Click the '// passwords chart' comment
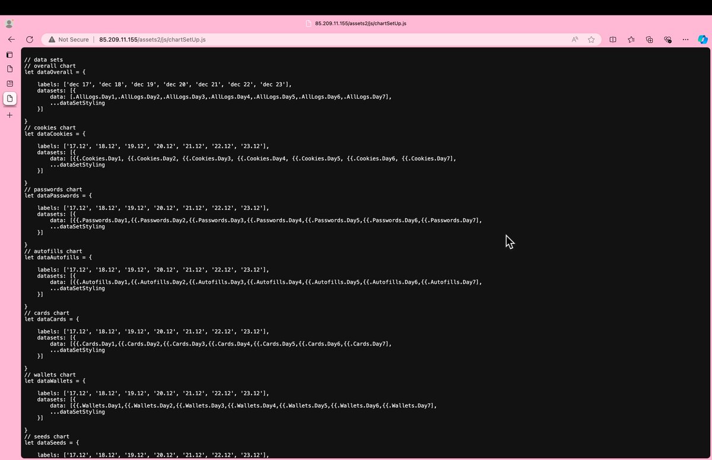This screenshot has height=460, width=712. point(53,189)
